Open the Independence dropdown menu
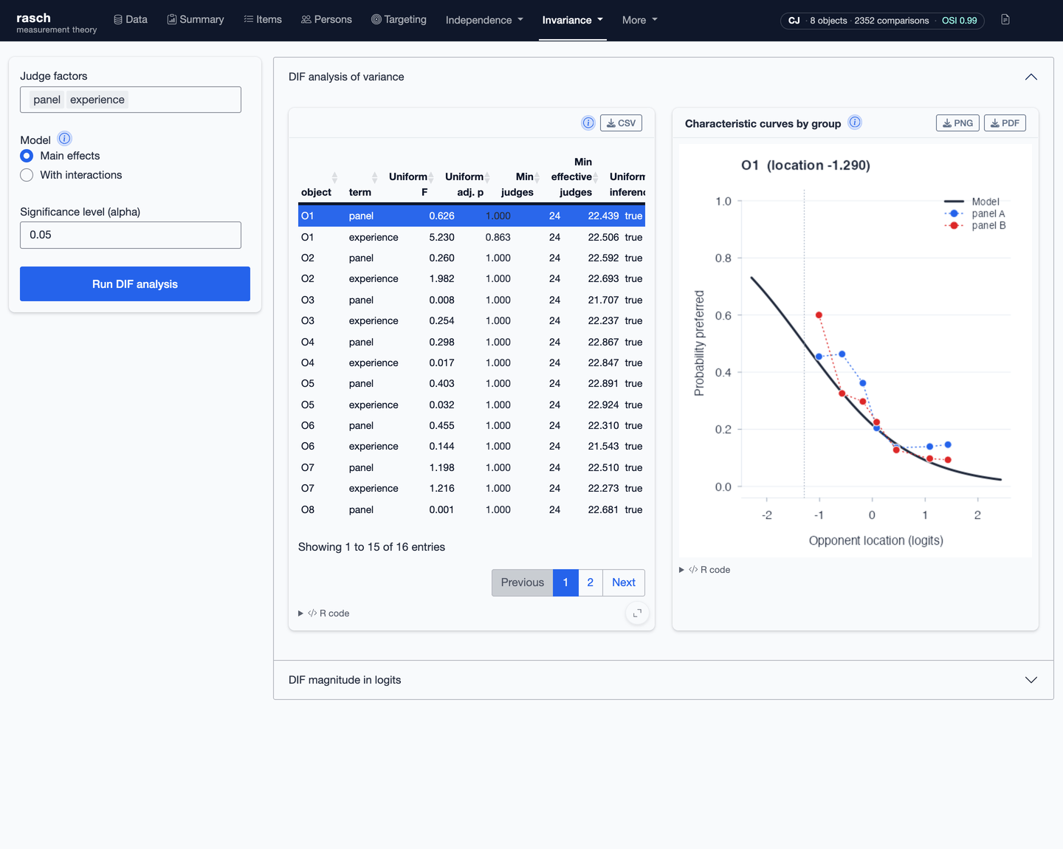The image size is (1063, 849). click(484, 20)
